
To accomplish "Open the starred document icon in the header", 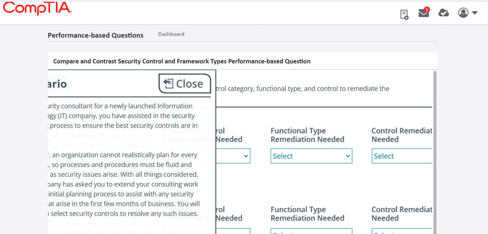I will point(404,14).
